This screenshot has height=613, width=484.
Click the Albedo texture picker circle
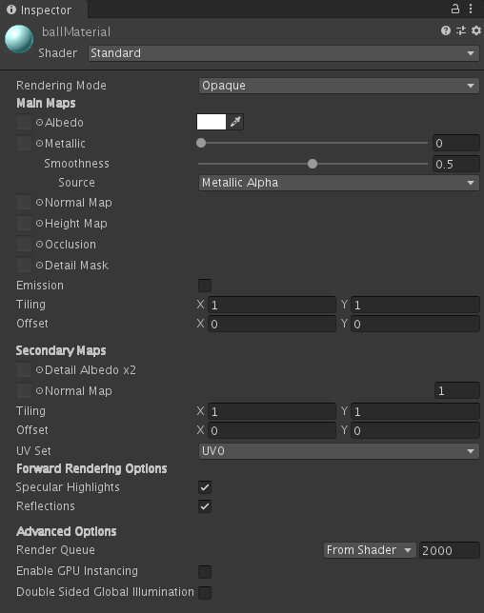[39, 123]
